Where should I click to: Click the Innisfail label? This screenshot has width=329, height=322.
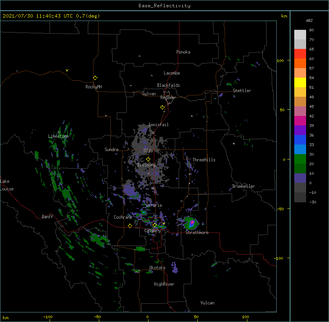click(158, 125)
